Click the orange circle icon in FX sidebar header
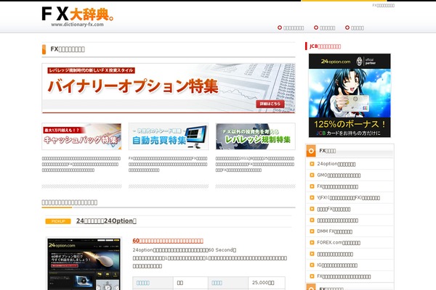Image resolution: width=436 pixels, height=290 pixels. (x=311, y=151)
